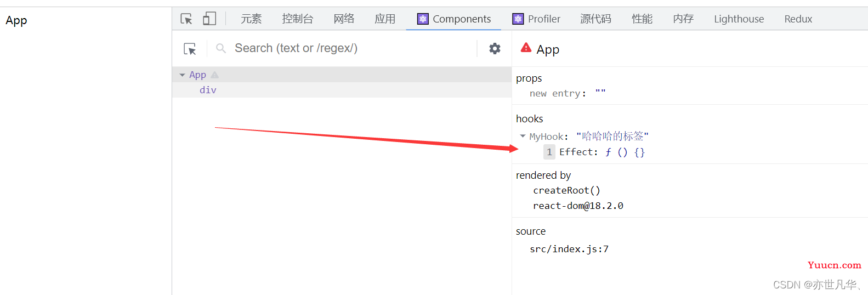
Task: Select the div tree node
Action: (x=208, y=90)
